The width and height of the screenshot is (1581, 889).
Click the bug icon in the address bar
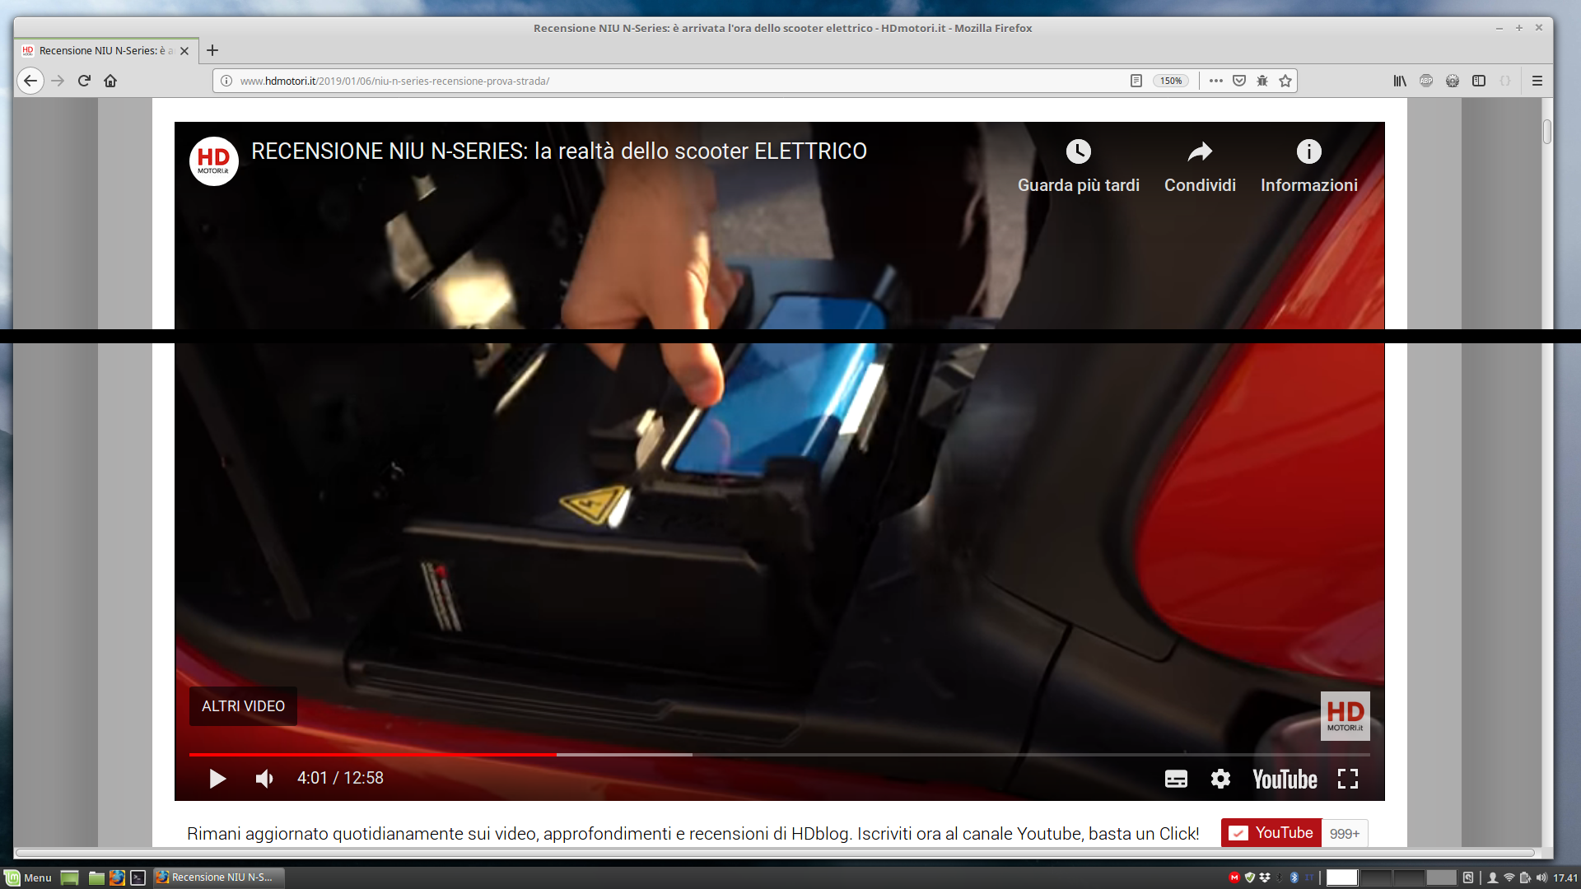(x=1262, y=81)
